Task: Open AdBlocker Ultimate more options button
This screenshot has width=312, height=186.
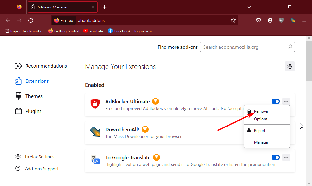Action: pyautogui.click(x=286, y=101)
